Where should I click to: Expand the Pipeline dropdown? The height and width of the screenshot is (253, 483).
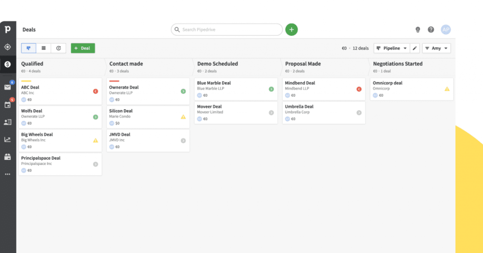pyautogui.click(x=391, y=48)
